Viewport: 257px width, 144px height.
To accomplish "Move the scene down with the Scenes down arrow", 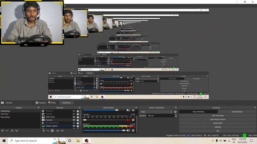I will tap(16, 131).
